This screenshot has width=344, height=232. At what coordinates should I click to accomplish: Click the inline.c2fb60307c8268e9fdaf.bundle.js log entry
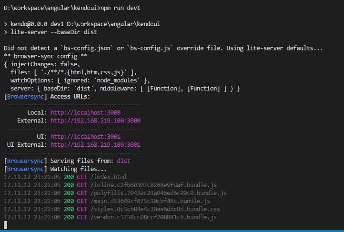(x=110, y=185)
